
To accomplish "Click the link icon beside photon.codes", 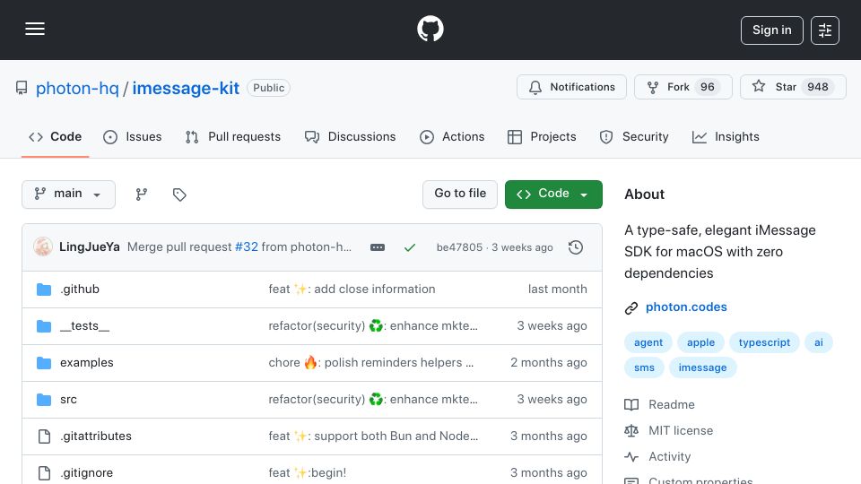I will pos(631,307).
